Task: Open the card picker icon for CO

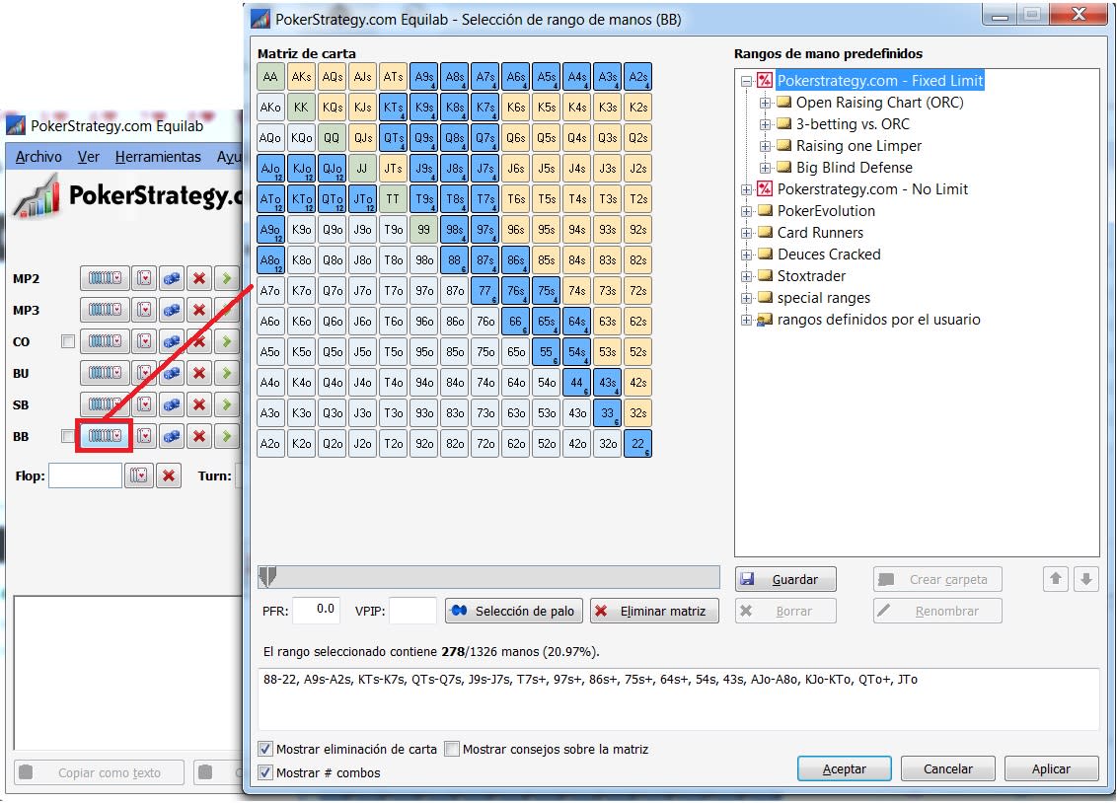Action: tap(145, 341)
